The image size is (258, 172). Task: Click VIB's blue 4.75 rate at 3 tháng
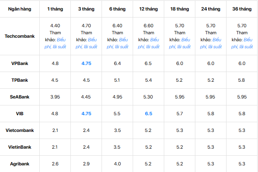tap(86, 114)
